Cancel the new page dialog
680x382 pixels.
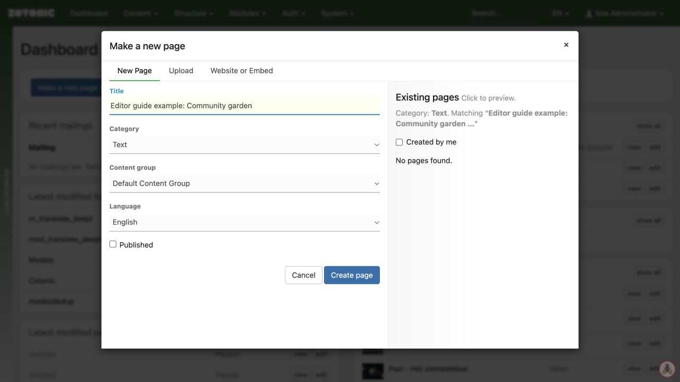[x=303, y=275]
